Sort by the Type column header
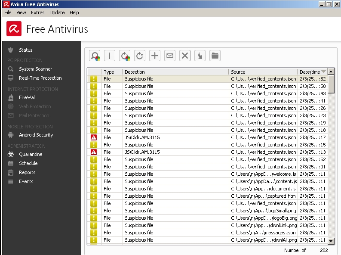 coord(112,72)
